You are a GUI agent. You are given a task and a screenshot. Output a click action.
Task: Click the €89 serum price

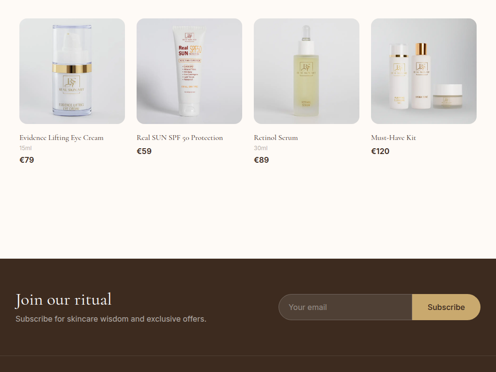click(261, 160)
